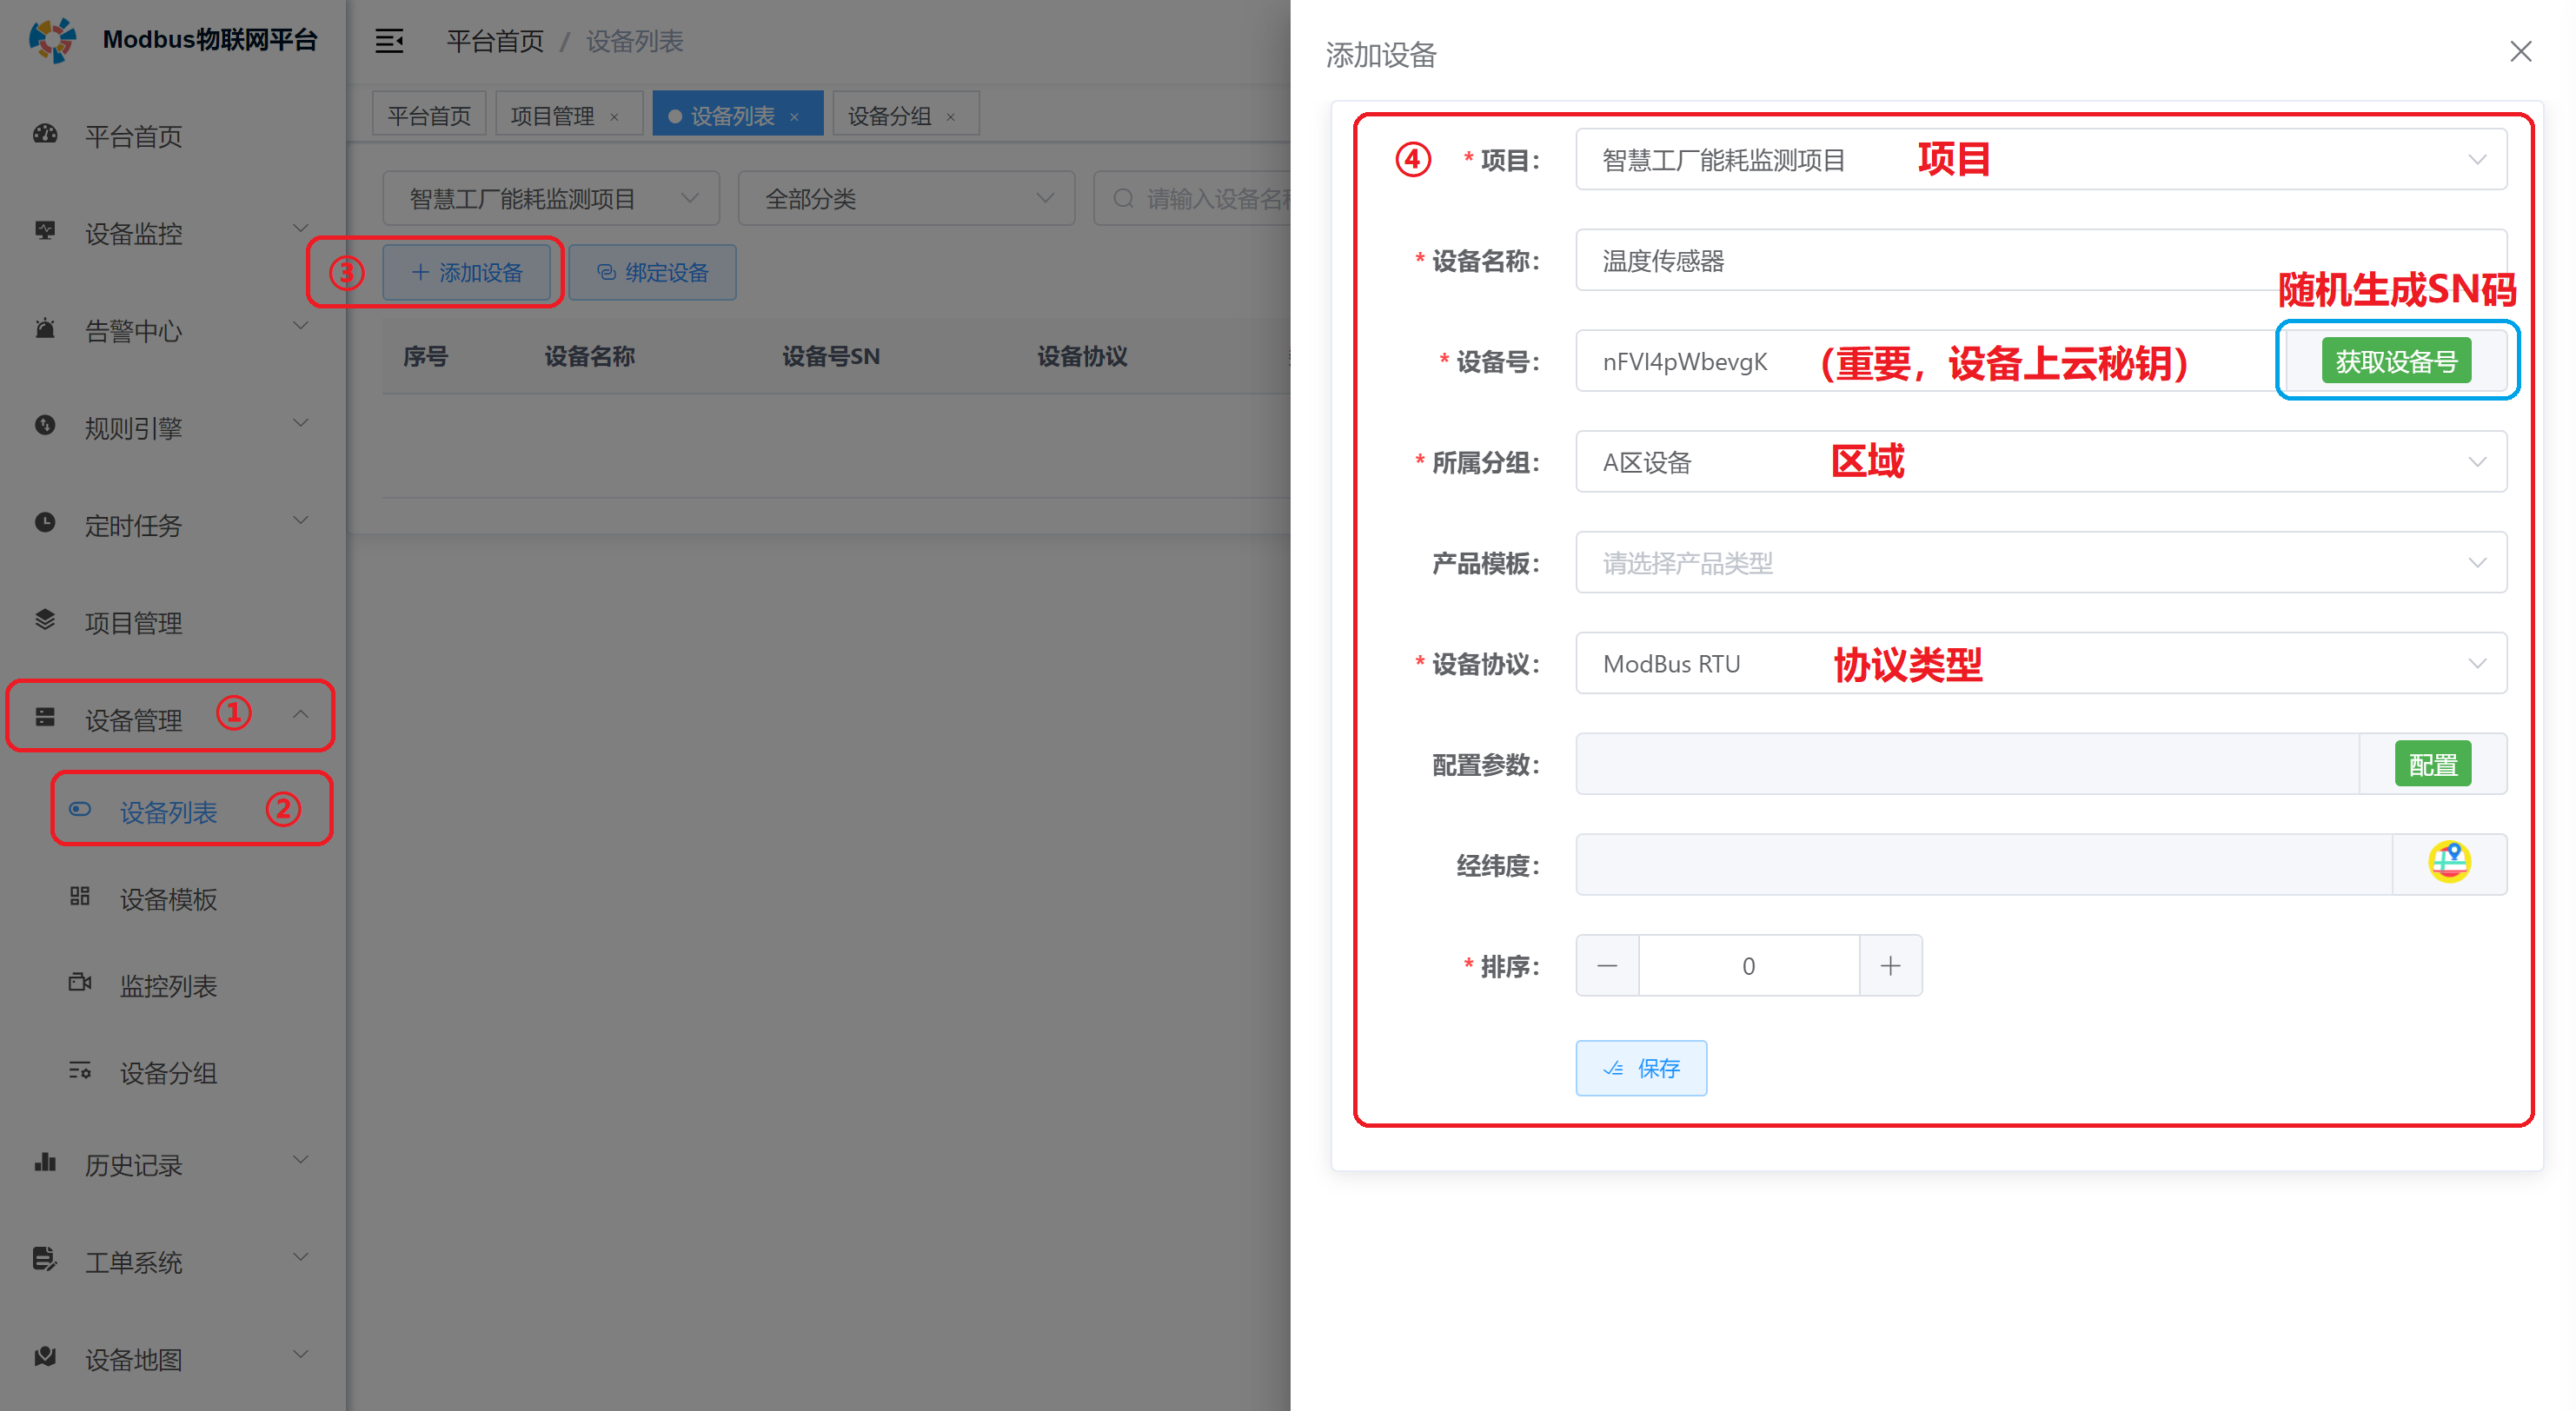The height and width of the screenshot is (1411, 2576).
Task: Expand the 设备地图 menu chevron
Action: click(x=300, y=1354)
